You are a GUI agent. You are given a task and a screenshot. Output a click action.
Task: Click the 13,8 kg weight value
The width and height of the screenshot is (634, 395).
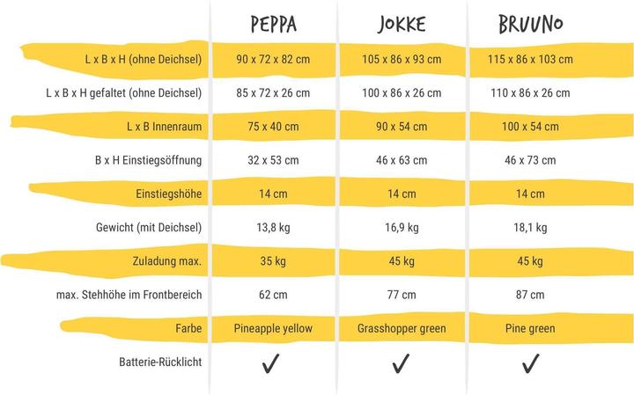273,227
